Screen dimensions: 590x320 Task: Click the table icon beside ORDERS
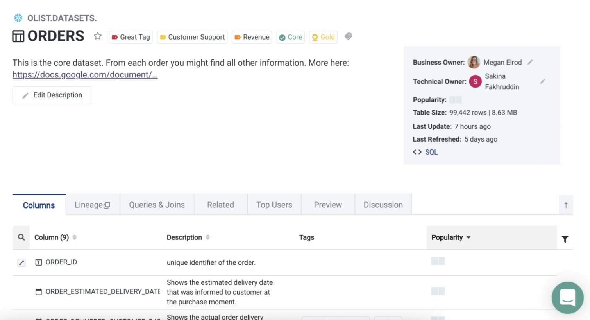(x=18, y=36)
